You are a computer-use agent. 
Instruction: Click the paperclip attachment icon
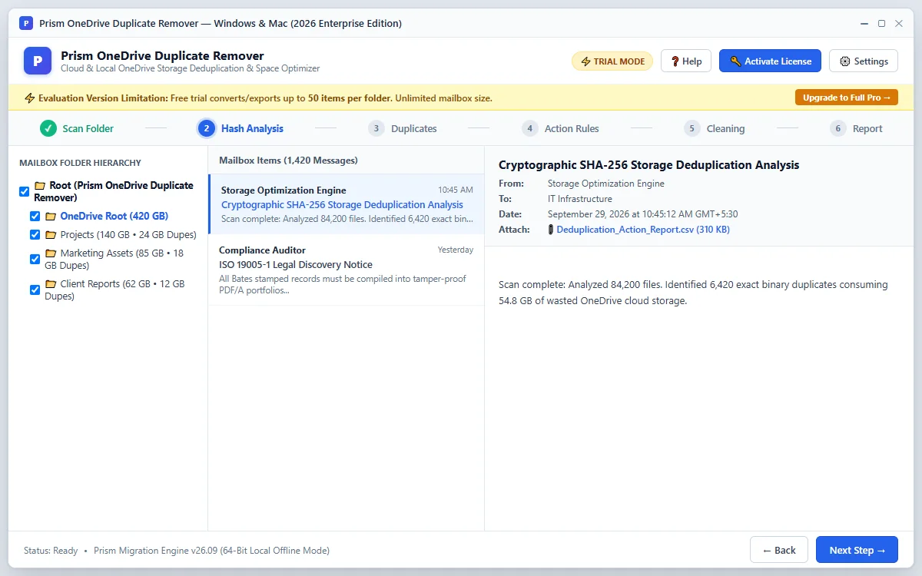[x=550, y=230]
